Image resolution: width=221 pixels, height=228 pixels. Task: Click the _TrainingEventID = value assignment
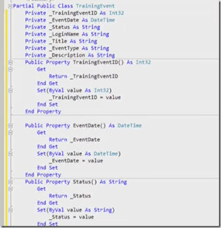85,97
